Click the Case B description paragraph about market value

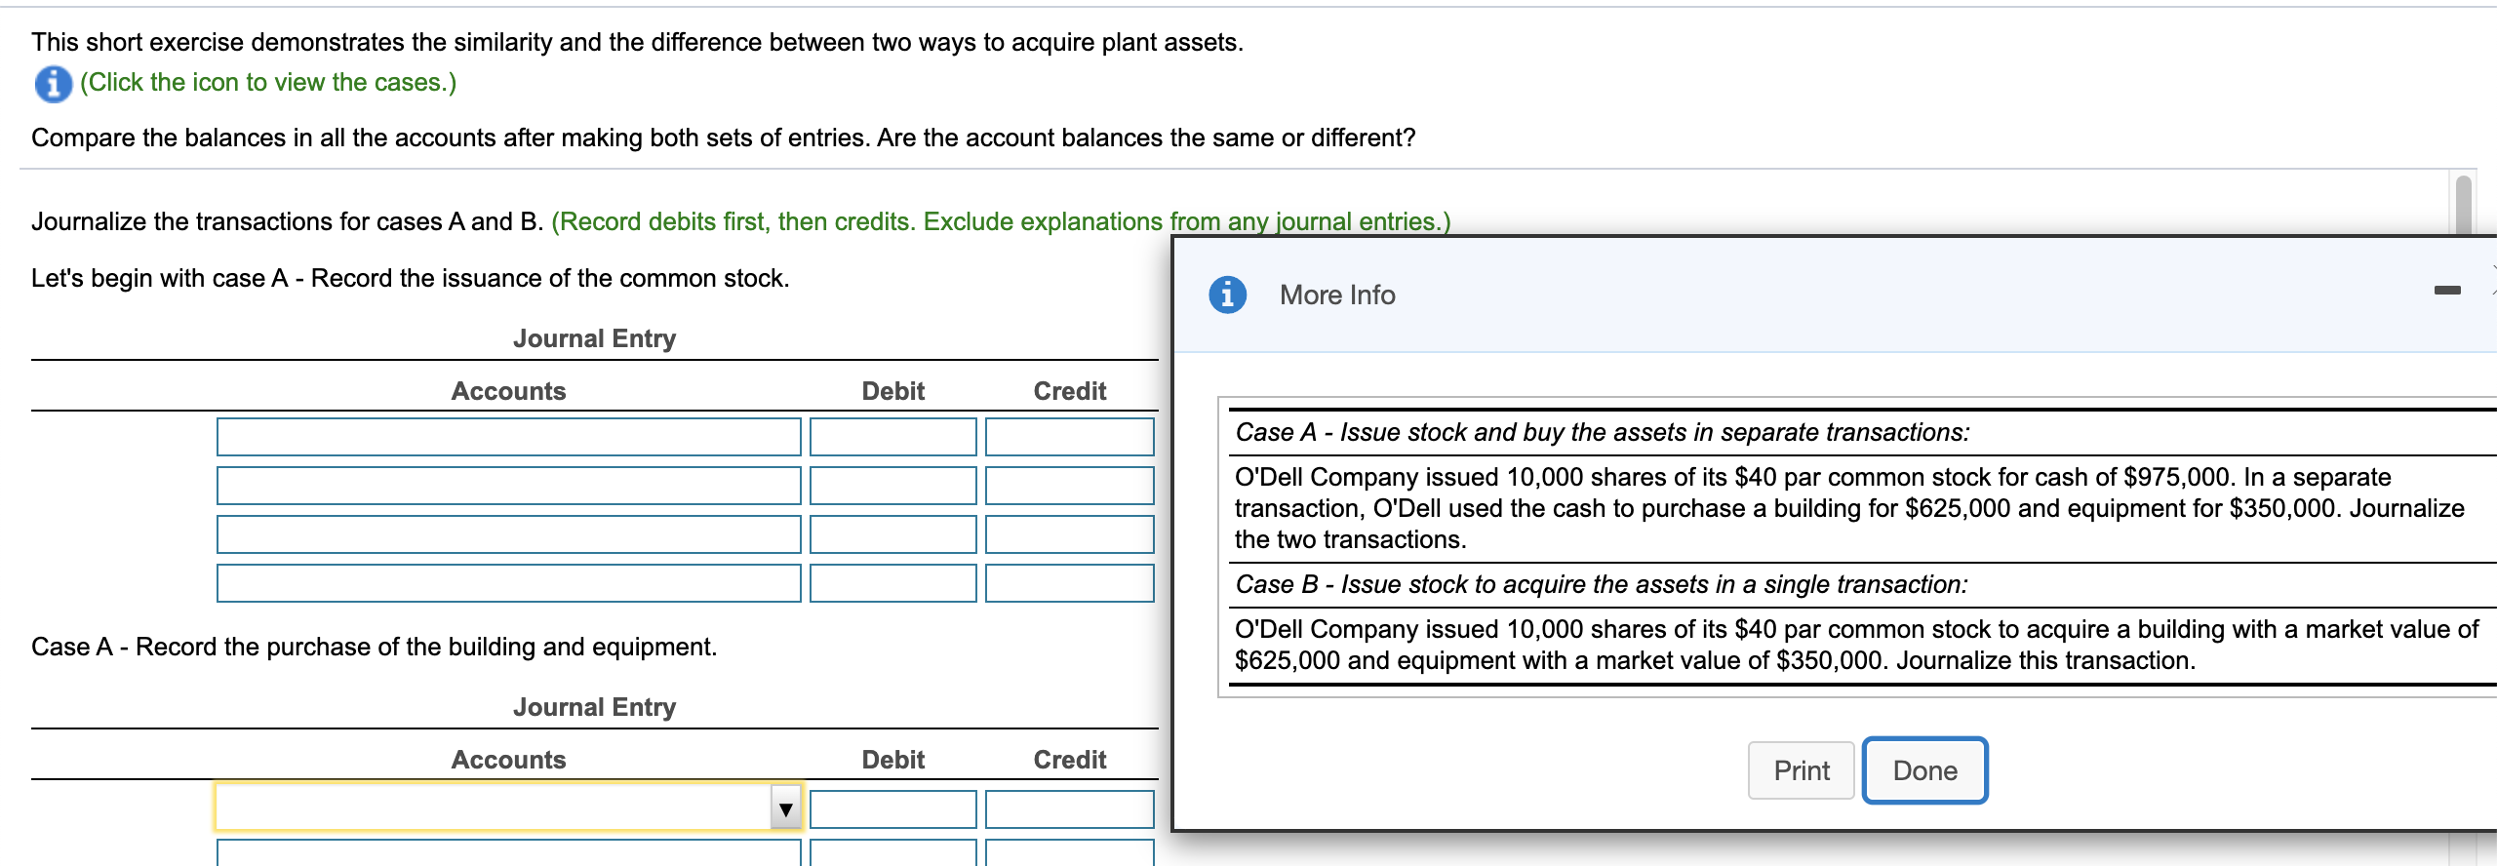[x=1856, y=645]
